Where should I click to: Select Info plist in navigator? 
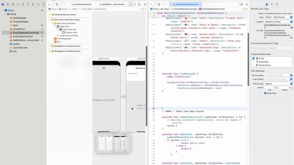tap(15, 51)
